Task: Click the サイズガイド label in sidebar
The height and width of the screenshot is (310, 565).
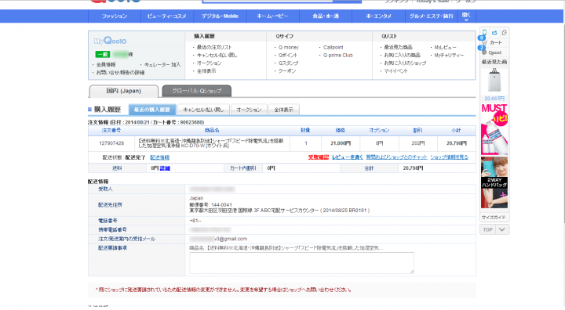Action: click(494, 217)
